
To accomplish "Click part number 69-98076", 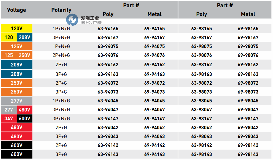I will click(x=248, y=55).
